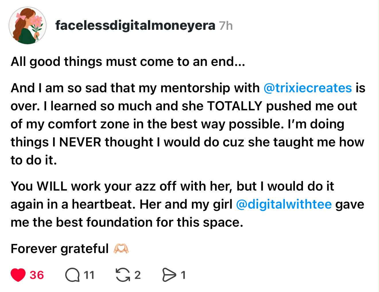Open replies using the speech bubble icon

[72, 275]
